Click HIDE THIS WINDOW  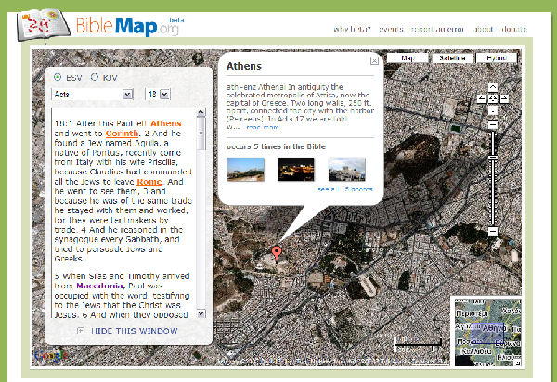[135, 331]
